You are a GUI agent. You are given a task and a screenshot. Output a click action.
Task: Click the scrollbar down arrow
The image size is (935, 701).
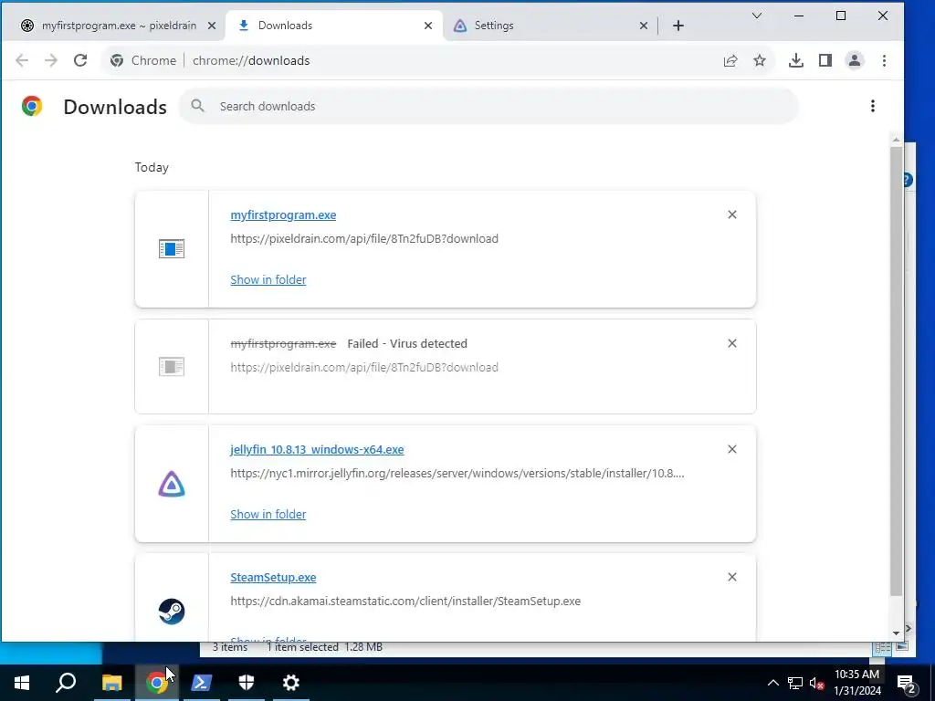pos(897,633)
